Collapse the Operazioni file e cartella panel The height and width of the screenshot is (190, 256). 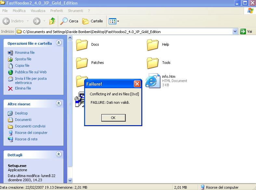58,43
